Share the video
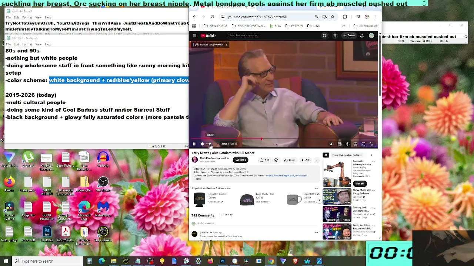The height and width of the screenshot is (266, 474). point(290,160)
